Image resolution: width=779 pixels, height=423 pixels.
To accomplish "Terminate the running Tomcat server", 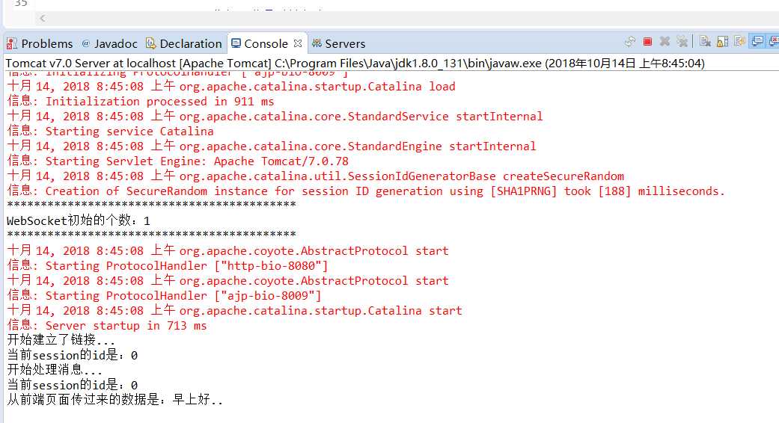I will [x=647, y=42].
